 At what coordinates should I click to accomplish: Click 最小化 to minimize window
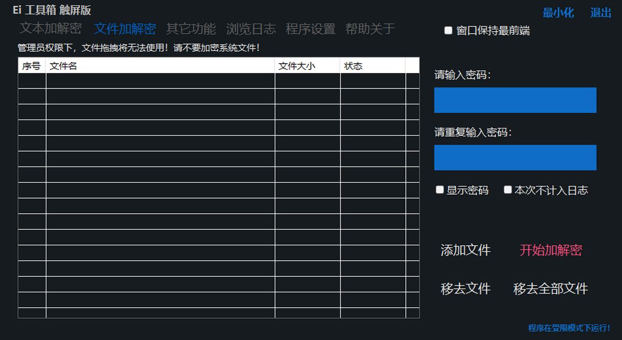coord(558,13)
